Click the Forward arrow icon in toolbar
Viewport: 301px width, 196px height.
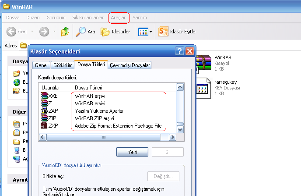(x=44, y=32)
